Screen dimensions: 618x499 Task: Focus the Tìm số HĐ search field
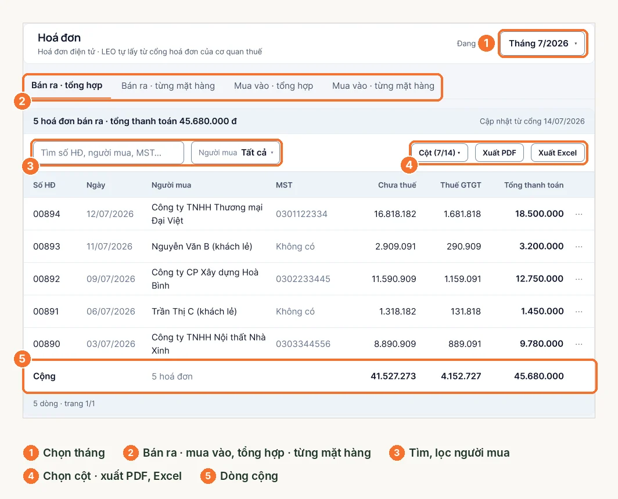pyautogui.click(x=109, y=153)
